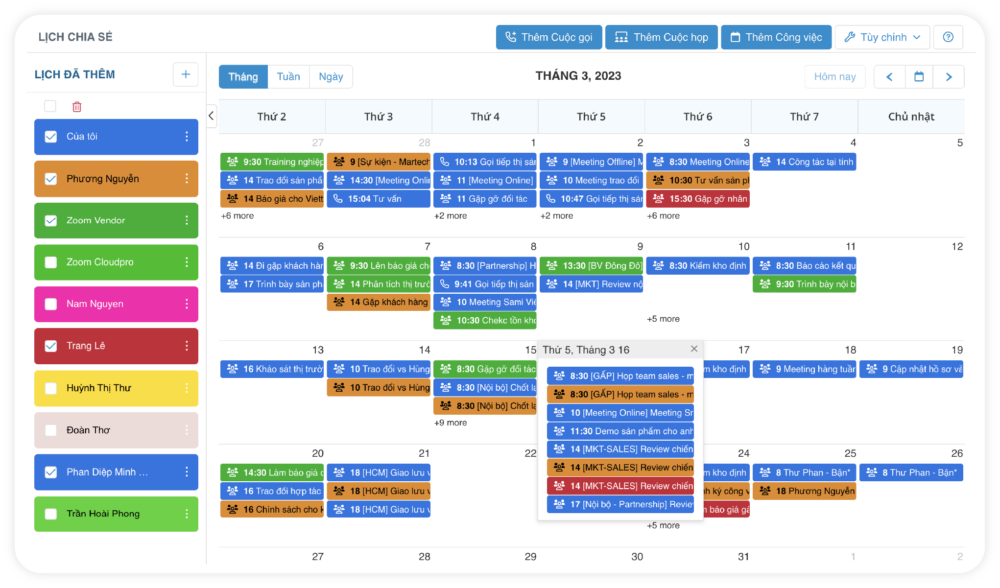Viewport: 1000px width, 588px height.
Task: Click Thêm Cuộc gọi button
Action: 548,37
